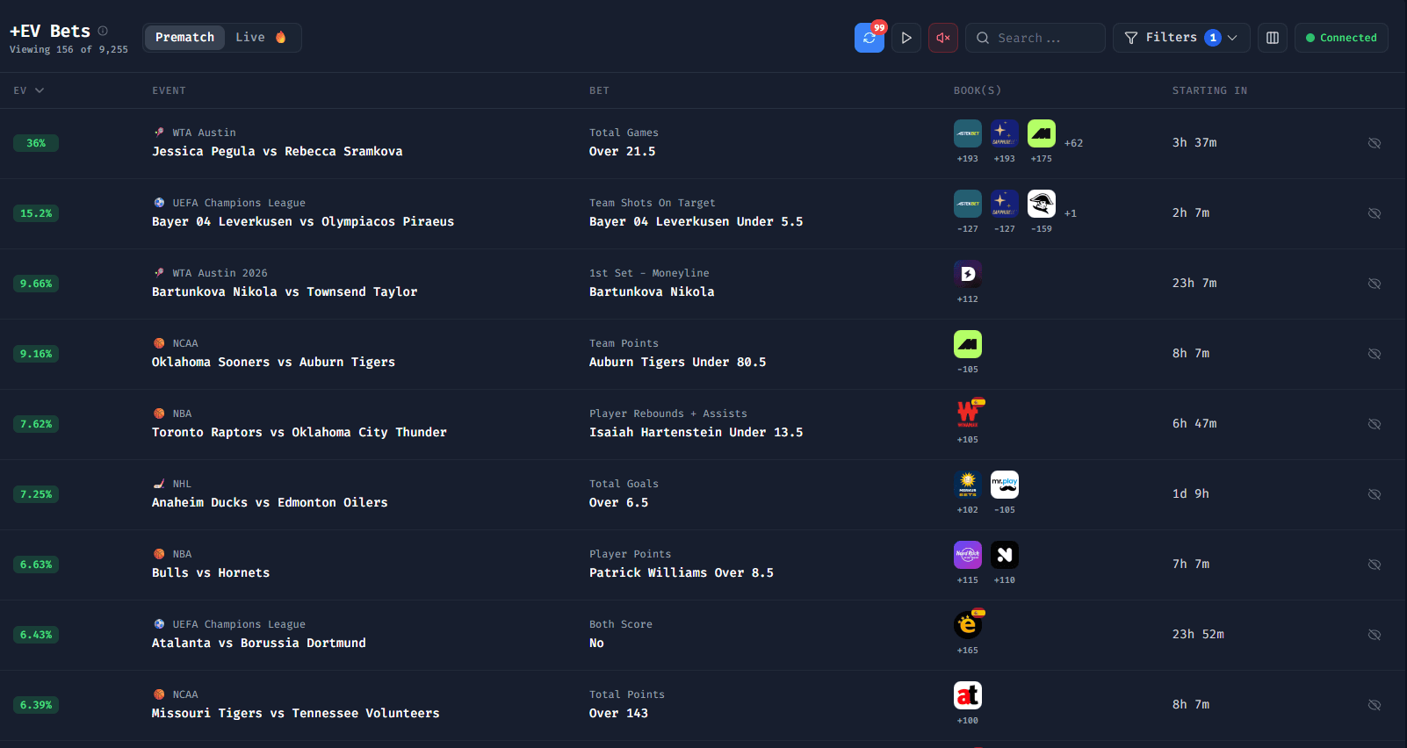This screenshot has width=1407, height=748.
Task: Click the 'Auburn Tigers Under 80.5' bet
Action: click(x=678, y=362)
